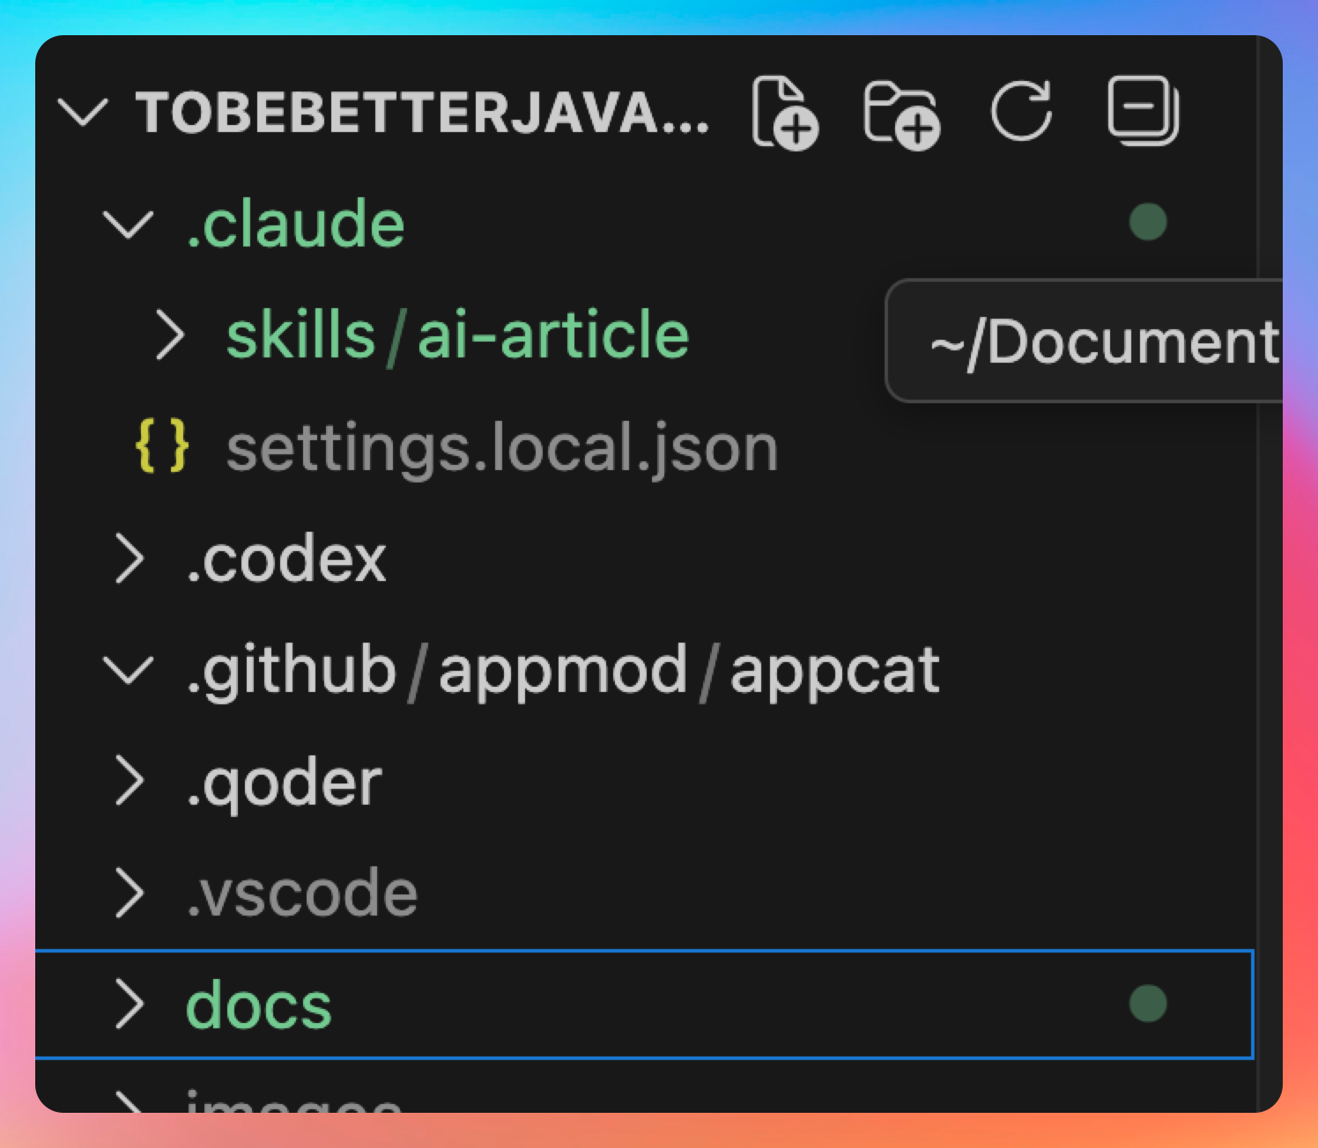1318x1148 pixels.
Task: Select the partially visible images folder
Action: coord(293,1102)
